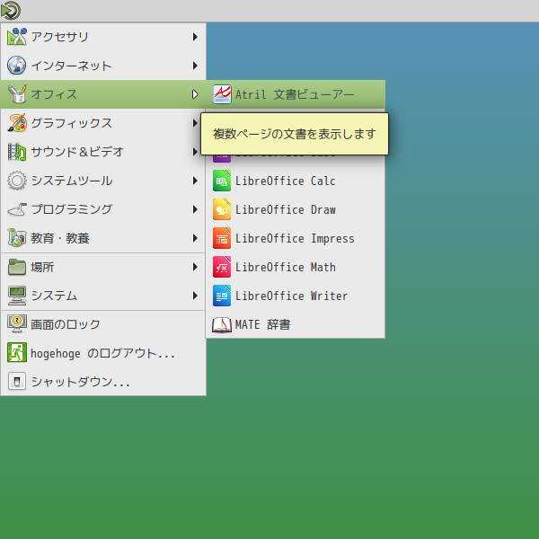The width and height of the screenshot is (539, 539).
Task: Click the システム monitor icon
Action: point(16,296)
